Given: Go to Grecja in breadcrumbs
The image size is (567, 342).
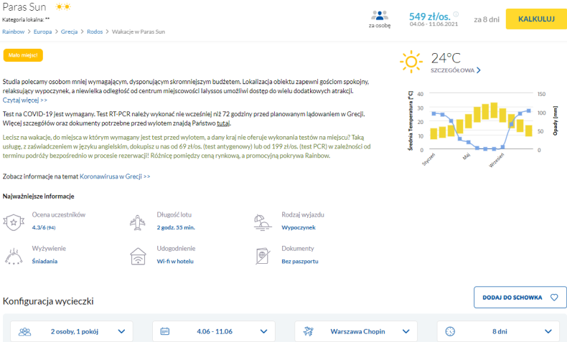Looking at the screenshot, I should pos(69,32).
